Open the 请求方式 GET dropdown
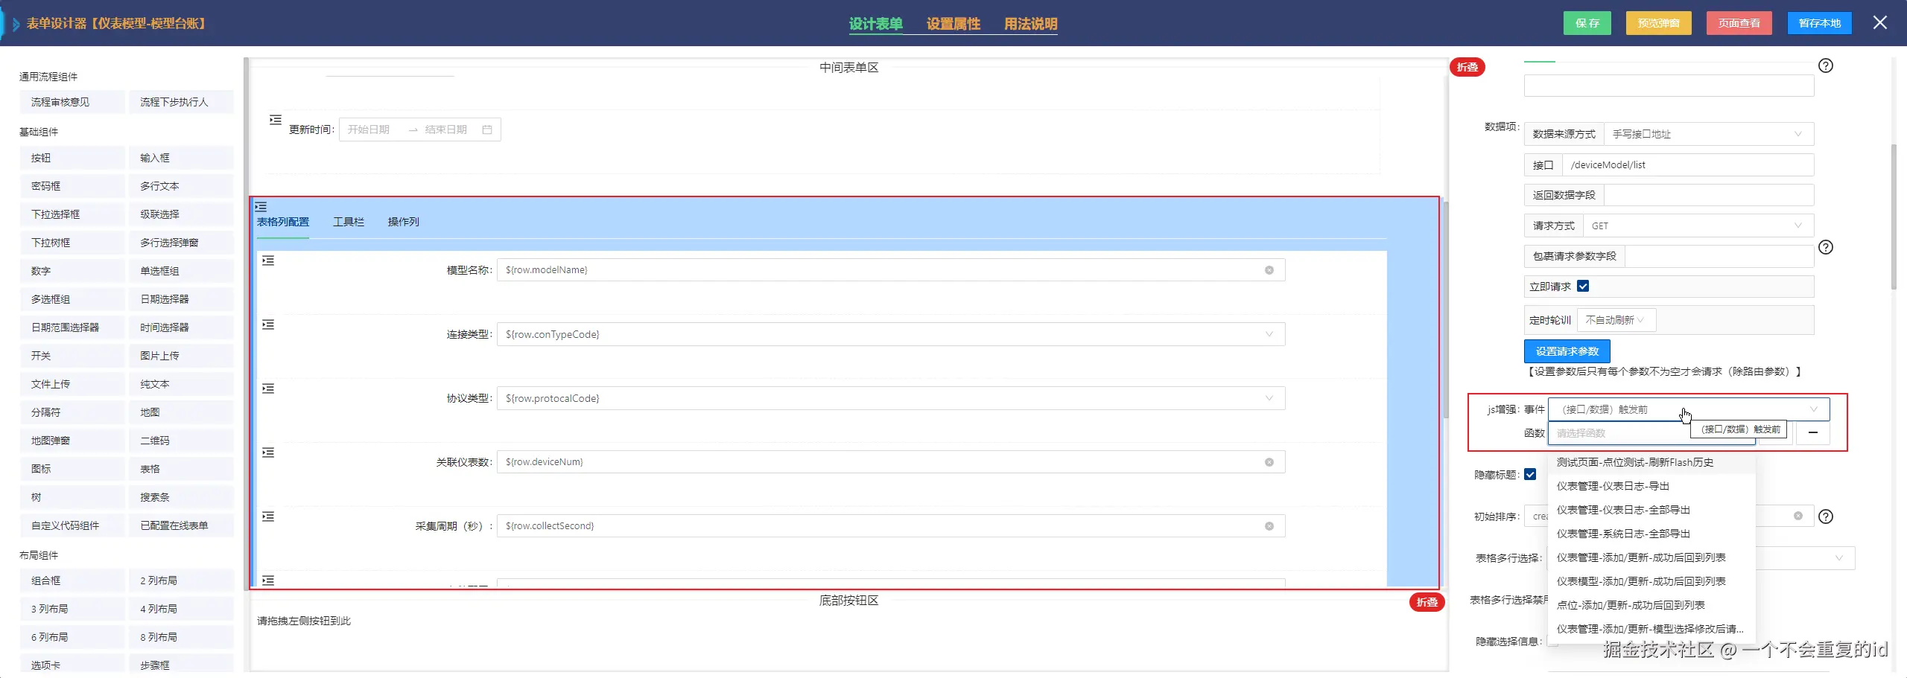The image size is (1907, 678). (x=1698, y=226)
